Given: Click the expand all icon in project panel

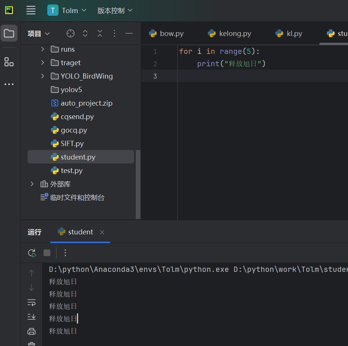Looking at the screenshot, I should click(85, 34).
